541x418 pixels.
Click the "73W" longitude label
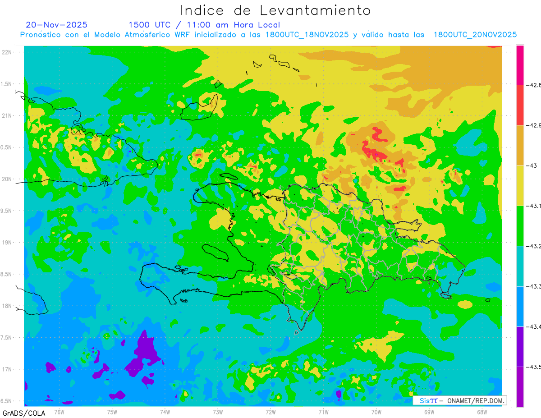click(218, 412)
